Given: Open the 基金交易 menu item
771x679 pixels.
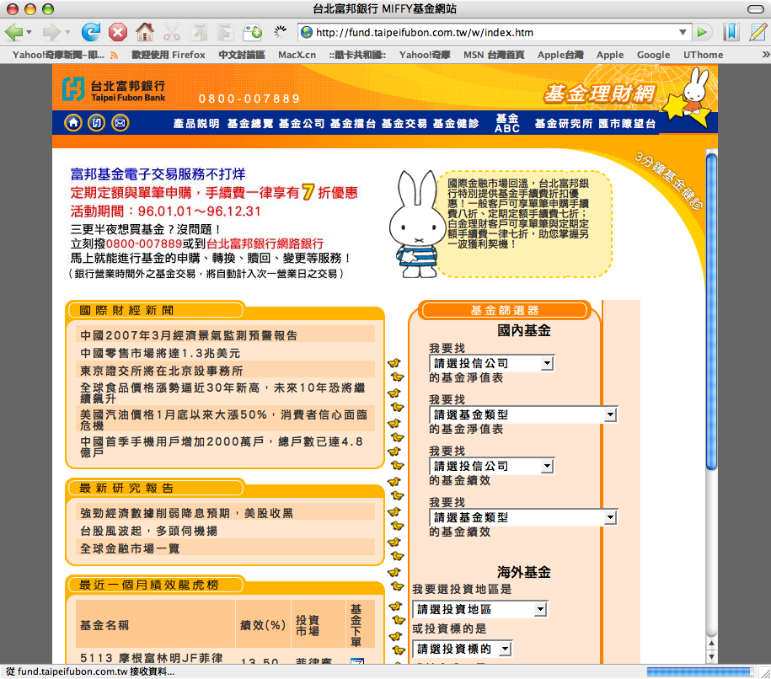Looking at the screenshot, I should coord(404,123).
